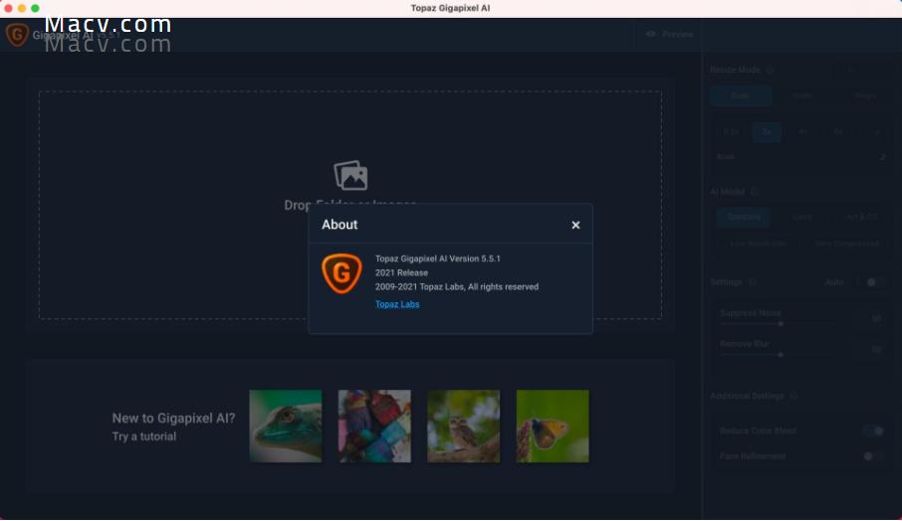This screenshot has height=521, width=902.
Task: Open the owl tutorial thumbnail
Action: [x=463, y=427]
